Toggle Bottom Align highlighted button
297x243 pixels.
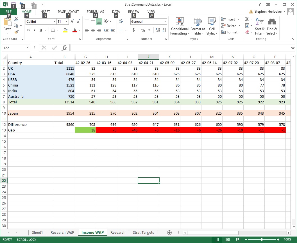99,21
